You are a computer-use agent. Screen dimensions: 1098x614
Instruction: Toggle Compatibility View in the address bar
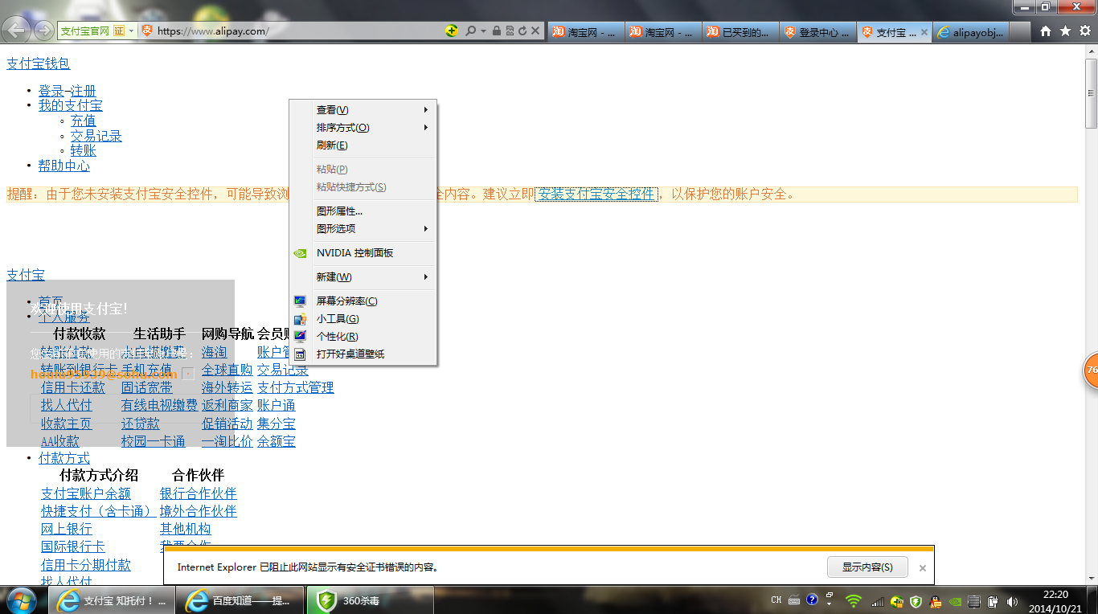tap(510, 30)
